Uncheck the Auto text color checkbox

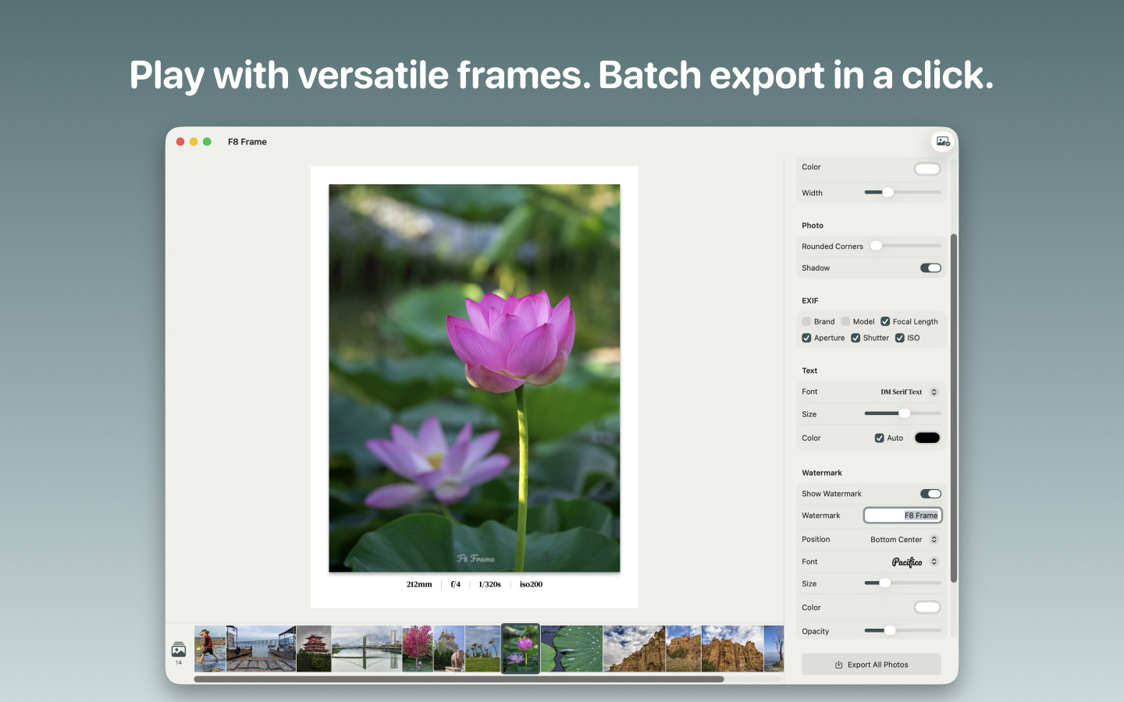pyautogui.click(x=880, y=438)
